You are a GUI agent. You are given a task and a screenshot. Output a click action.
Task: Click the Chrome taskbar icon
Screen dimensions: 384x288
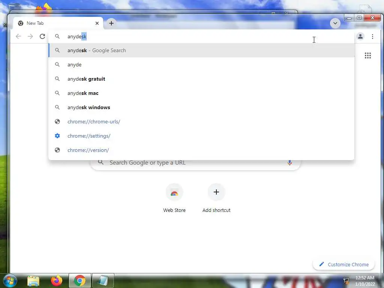pos(80,280)
